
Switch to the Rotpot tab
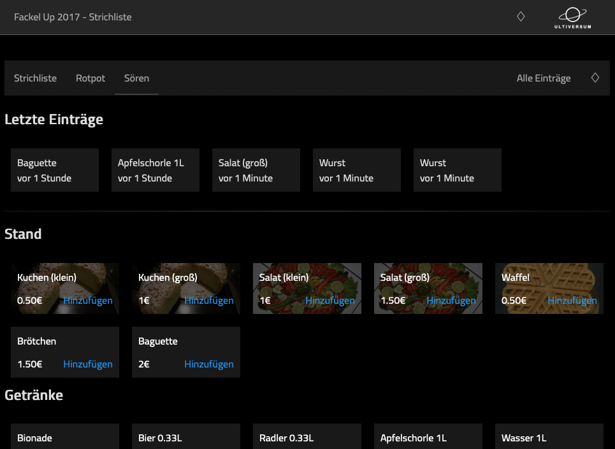pyautogui.click(x=90, y=78)
